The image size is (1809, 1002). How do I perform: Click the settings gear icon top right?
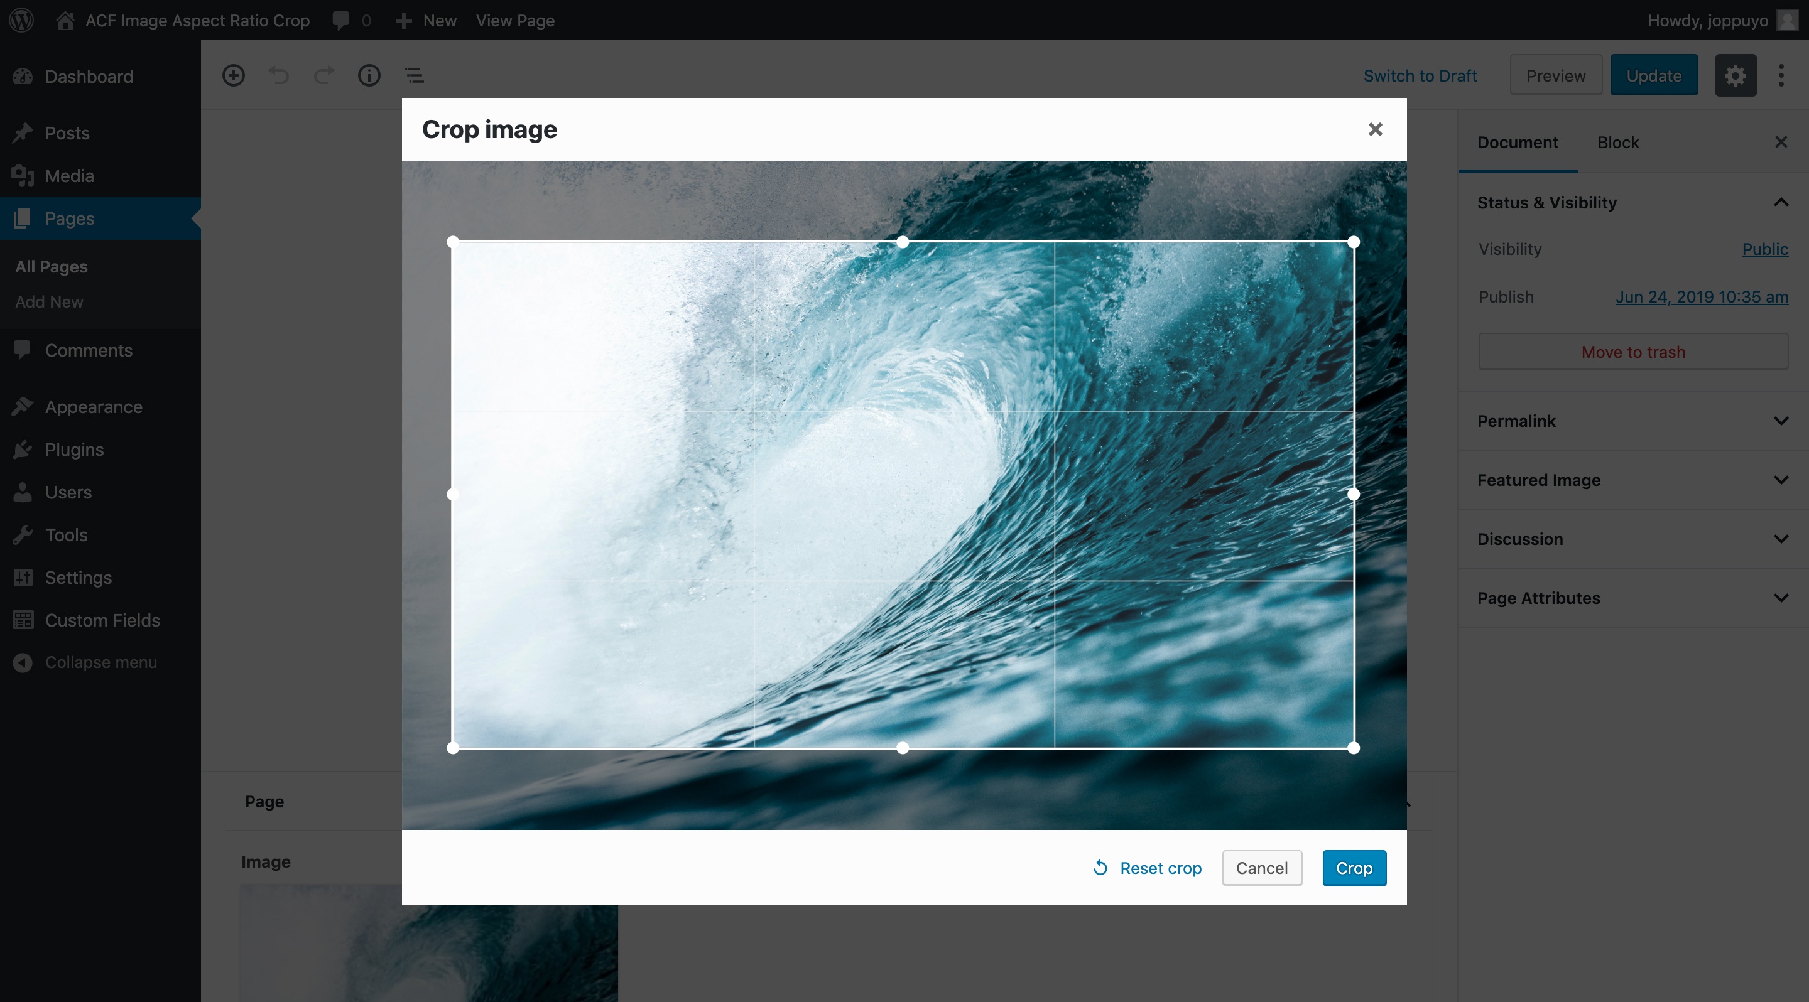tap(1735, 75)
